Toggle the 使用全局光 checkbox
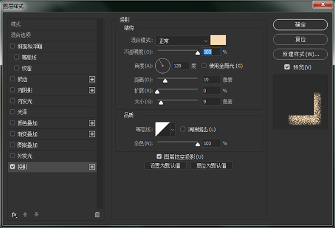335x228 pixels. click(x=204, y=66)
